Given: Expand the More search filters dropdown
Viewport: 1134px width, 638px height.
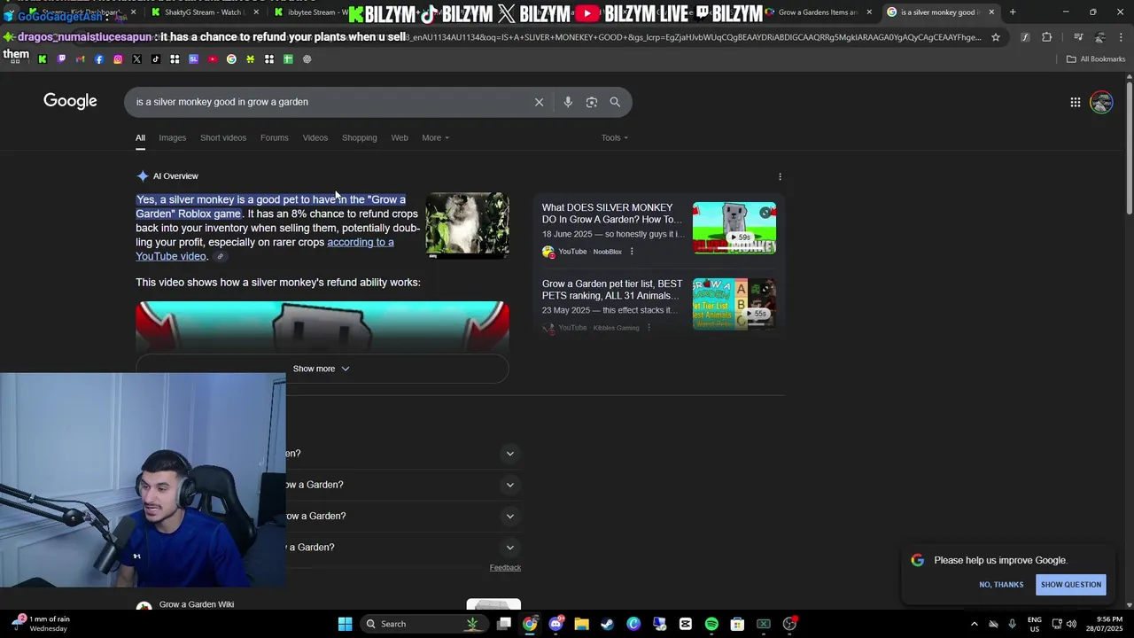Looking at the screenshot, I should tap(435, 137).
